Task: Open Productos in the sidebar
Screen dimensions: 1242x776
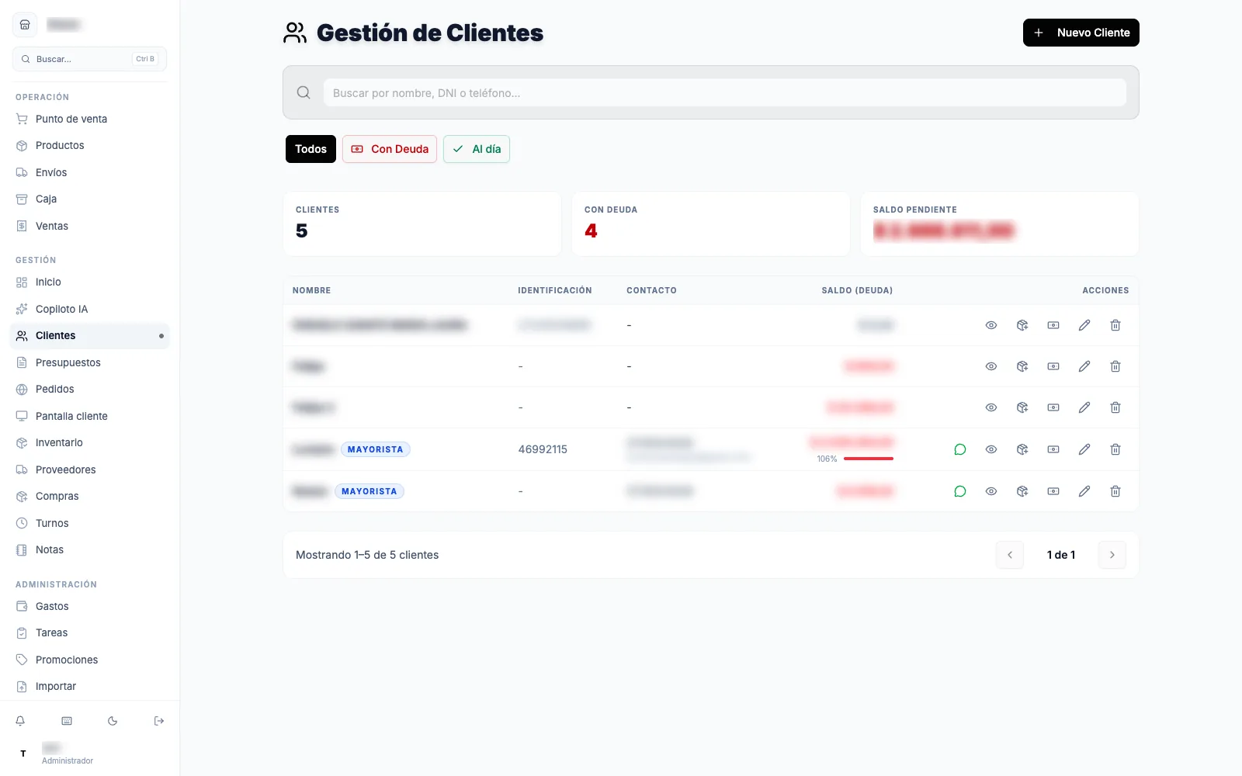Action: [90, 145]
